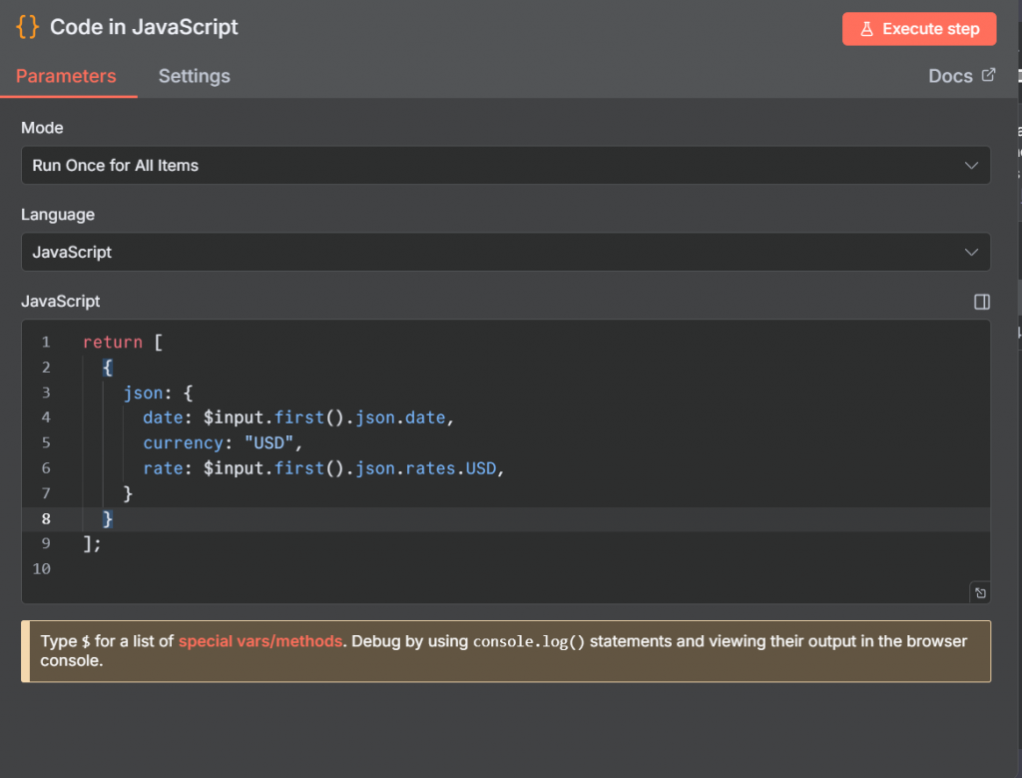Click the date line in the code

coord(299,417)
